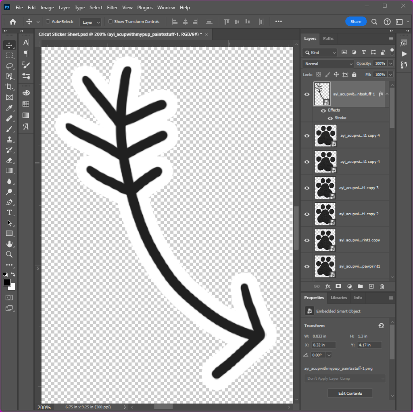
Task: Switch to the Paths tab
Action: (x=328, y=39)
